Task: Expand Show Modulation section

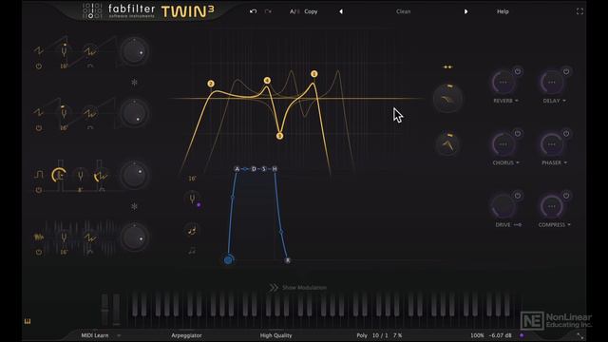Action: click(298, 288)
